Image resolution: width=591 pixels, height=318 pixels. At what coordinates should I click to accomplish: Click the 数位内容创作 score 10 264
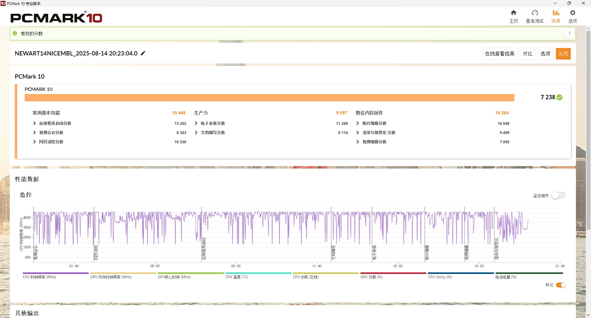pyautogui.click(x=502, y=113)
